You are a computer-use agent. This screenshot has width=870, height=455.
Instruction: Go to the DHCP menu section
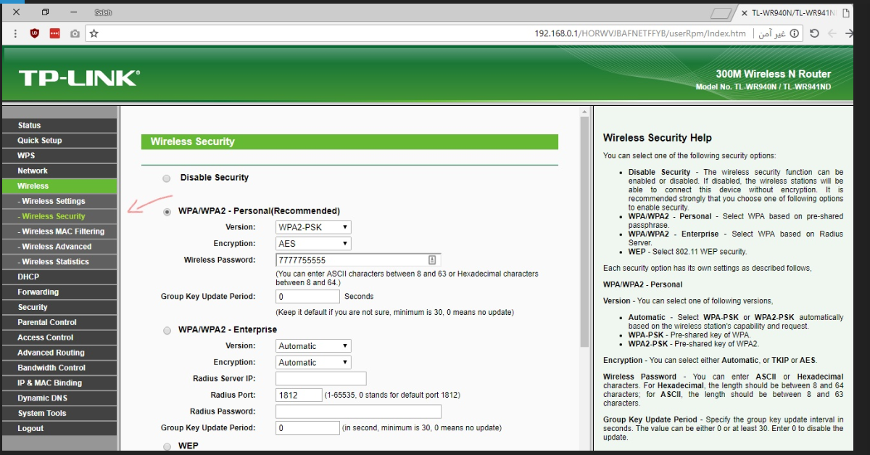[x=29, y=276]
